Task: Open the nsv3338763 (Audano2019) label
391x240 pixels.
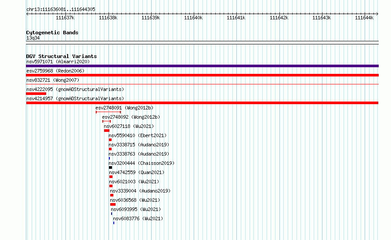Action: pyautogui.click(x=139, y=154)
